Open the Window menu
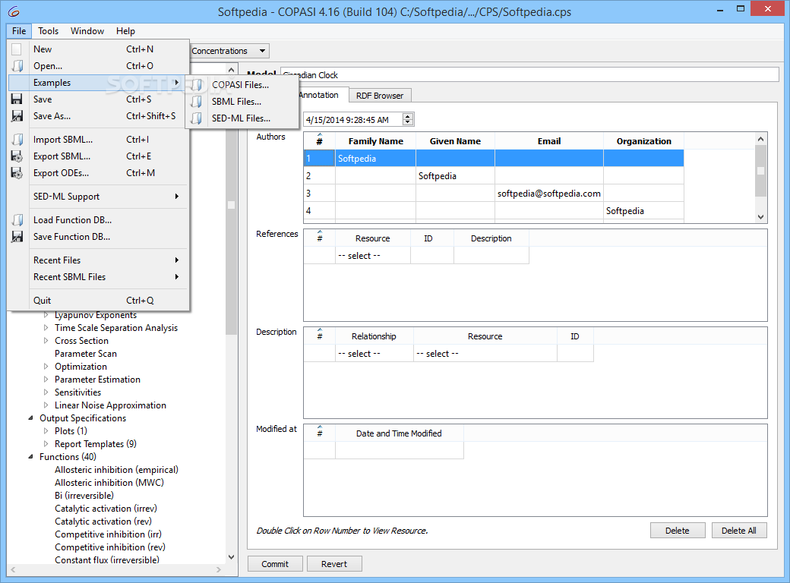 pyautogui.click(x=87, y=30)
